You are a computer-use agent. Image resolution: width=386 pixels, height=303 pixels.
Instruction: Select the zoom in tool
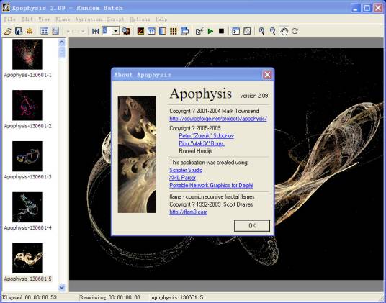pyautogui.click(x=261, y=31)
